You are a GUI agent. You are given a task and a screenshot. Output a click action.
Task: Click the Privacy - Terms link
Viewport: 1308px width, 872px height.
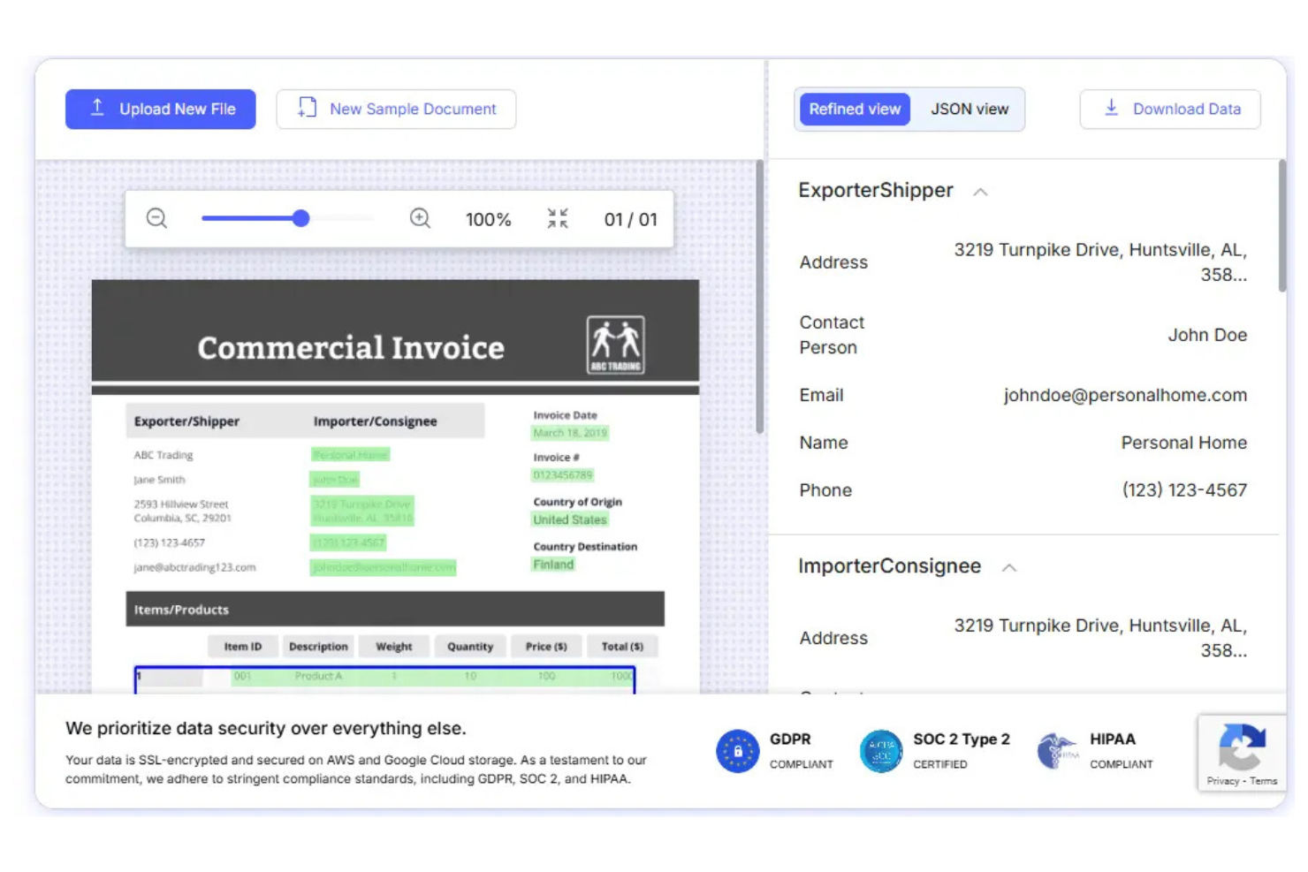(x=1242, y=781)
